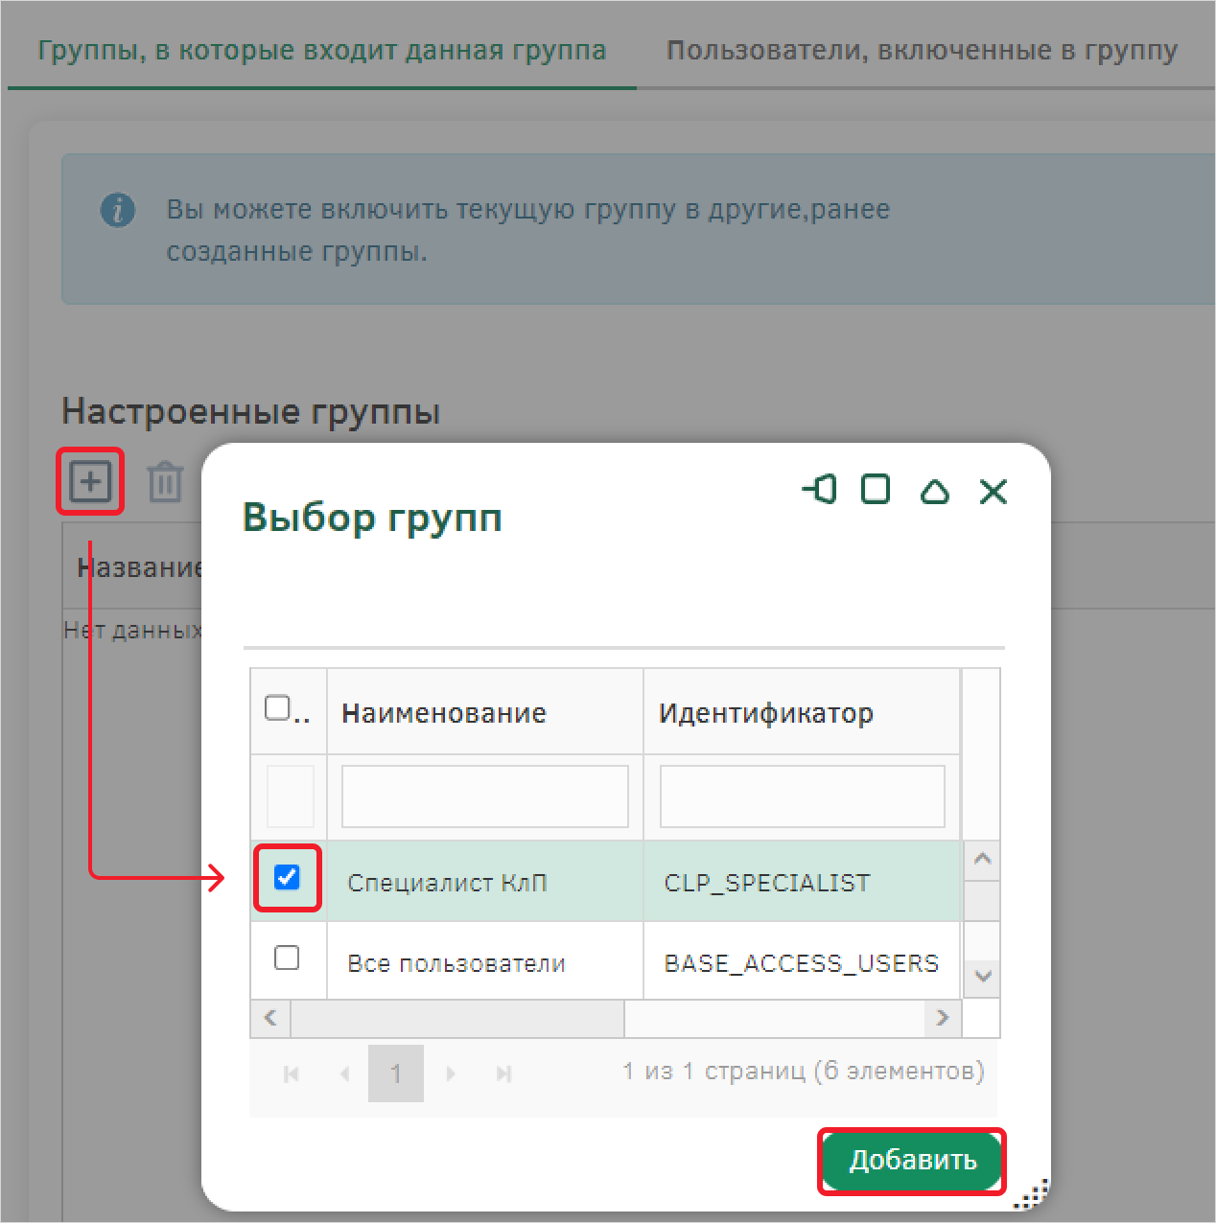
Task: Go to the next page in the pager
Action: (451, 1074)
